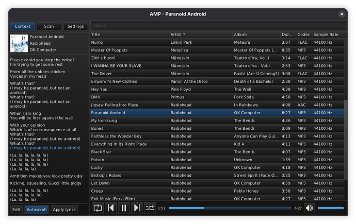The width and height of the screenshot is (356, 224).
Task: Toggle the Autoscroll lyrics button
Action: pyautogui.click(x=37, y=210)
